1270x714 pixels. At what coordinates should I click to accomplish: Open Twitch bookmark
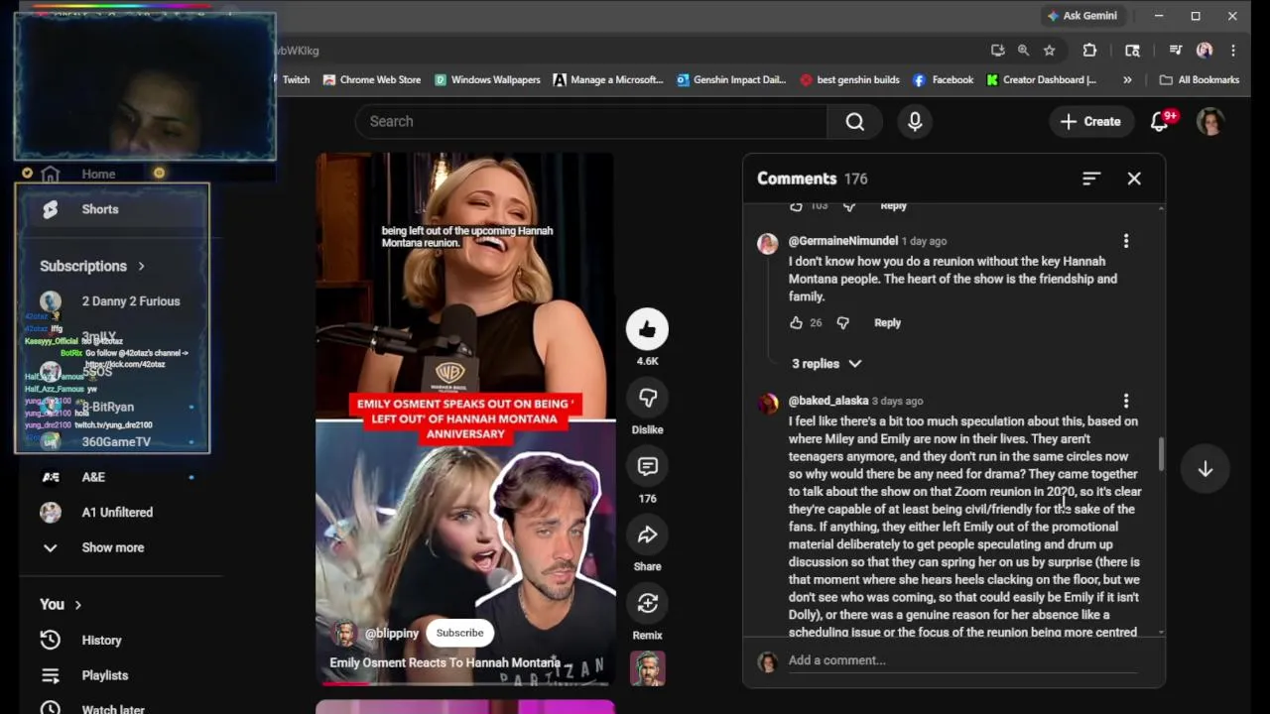tap(295, 79)
